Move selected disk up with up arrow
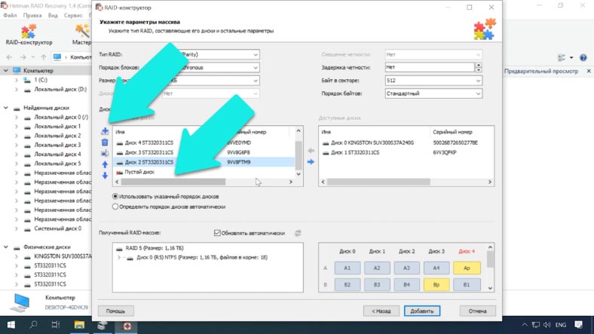This screenshot has height=334, width=594. pos(105,164)
